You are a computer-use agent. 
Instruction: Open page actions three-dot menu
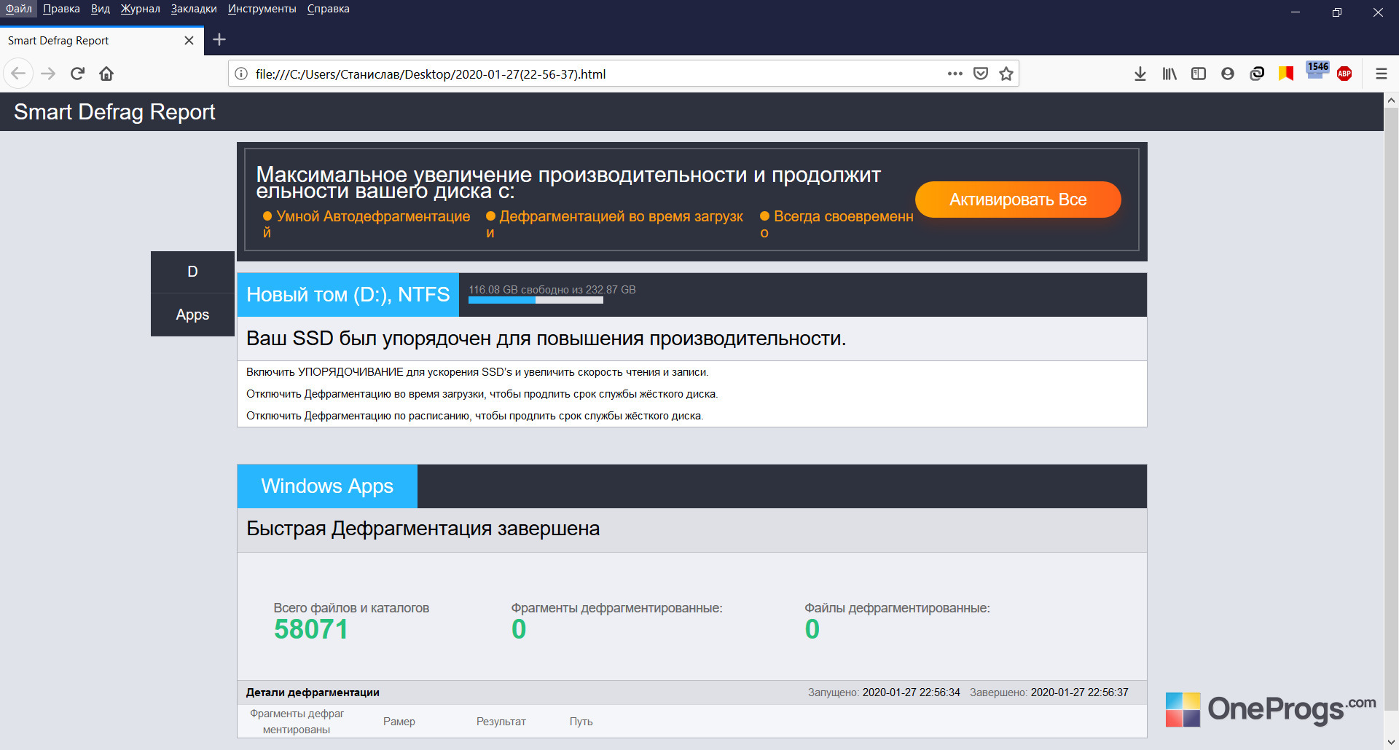(955, 74)
